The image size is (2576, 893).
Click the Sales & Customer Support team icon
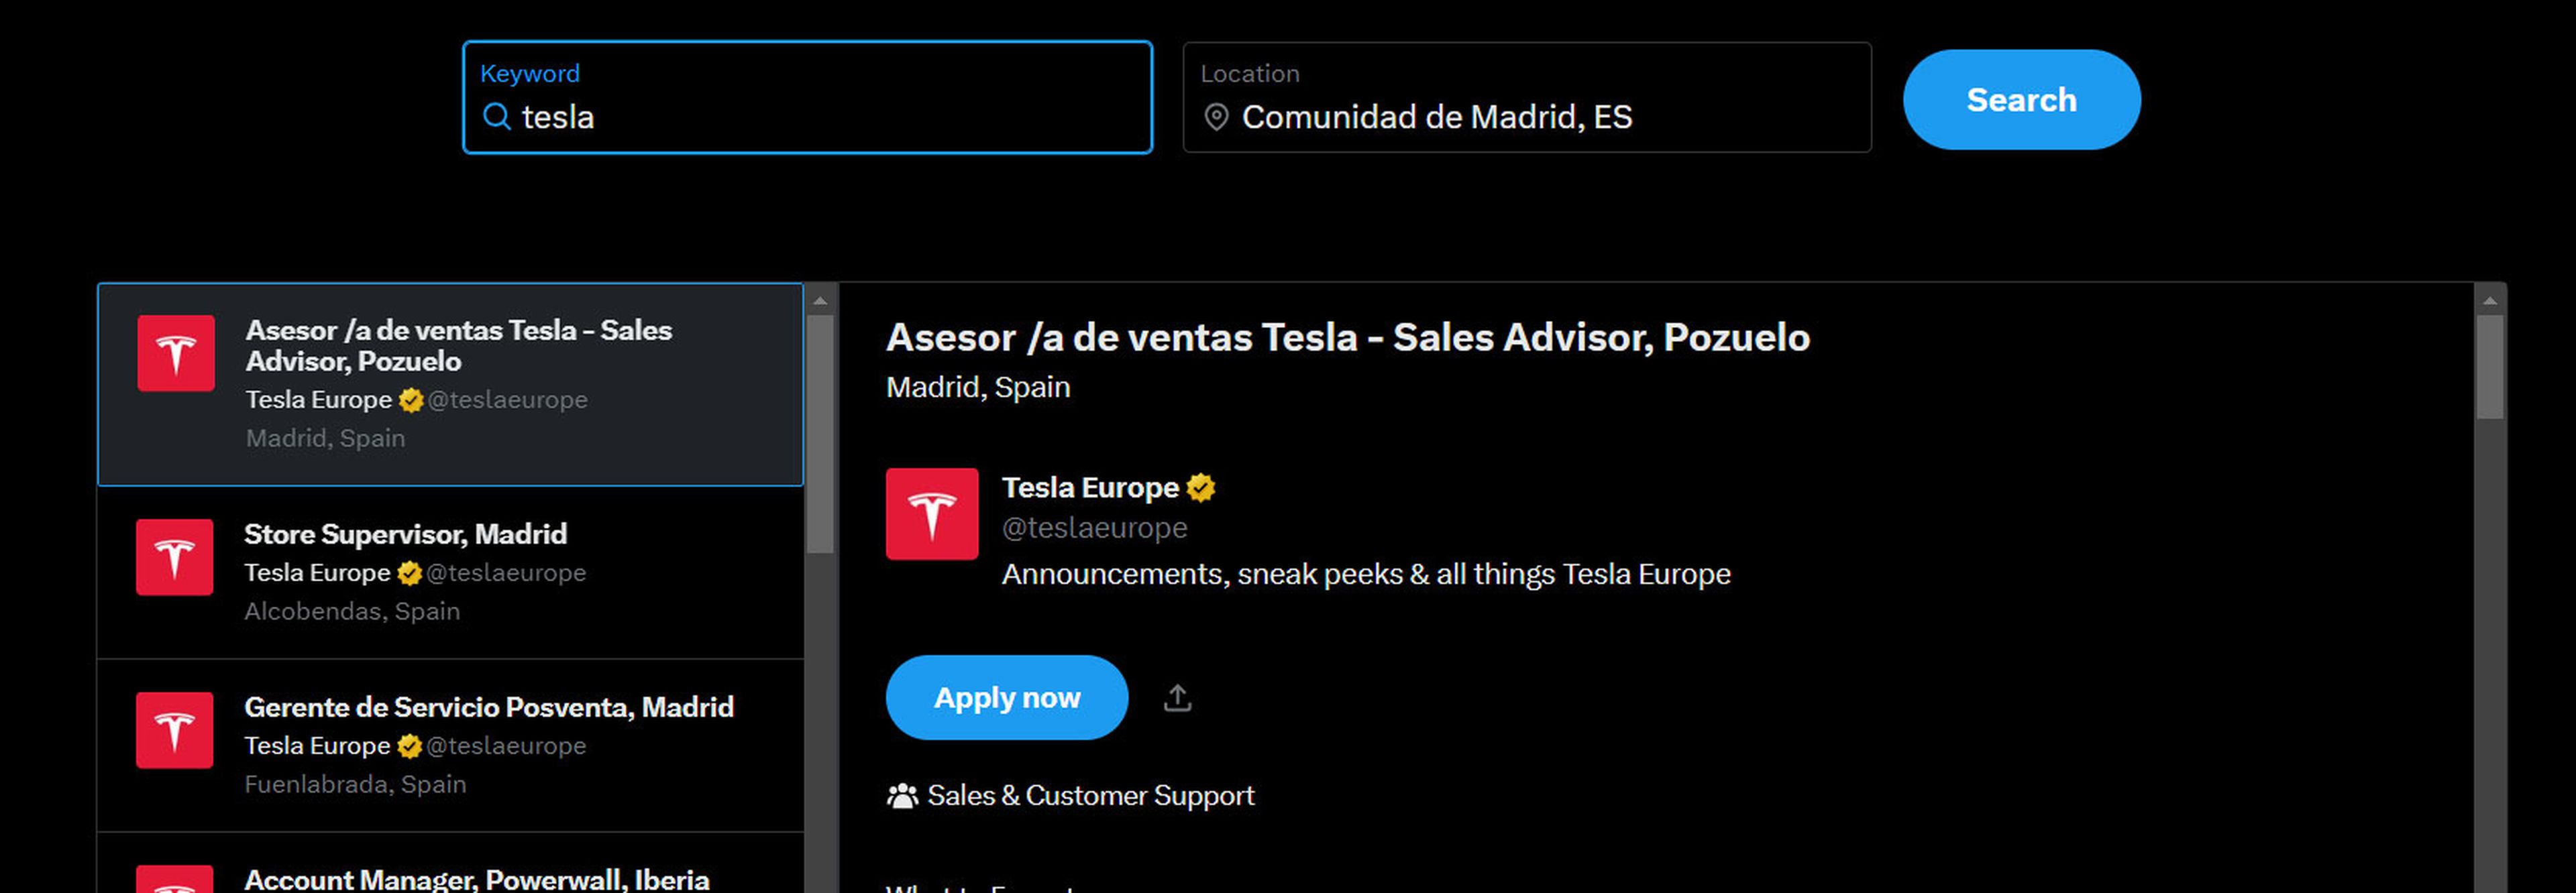[x=902, y=796]
